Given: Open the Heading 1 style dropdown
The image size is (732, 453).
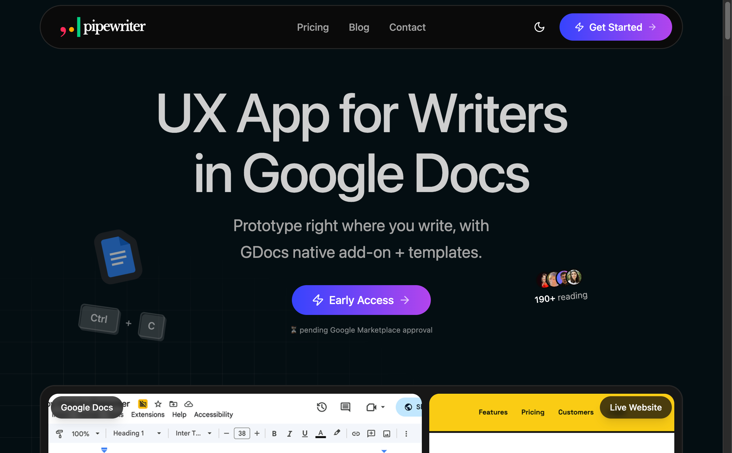Looking at the screenshot, I should coord(137,433).
